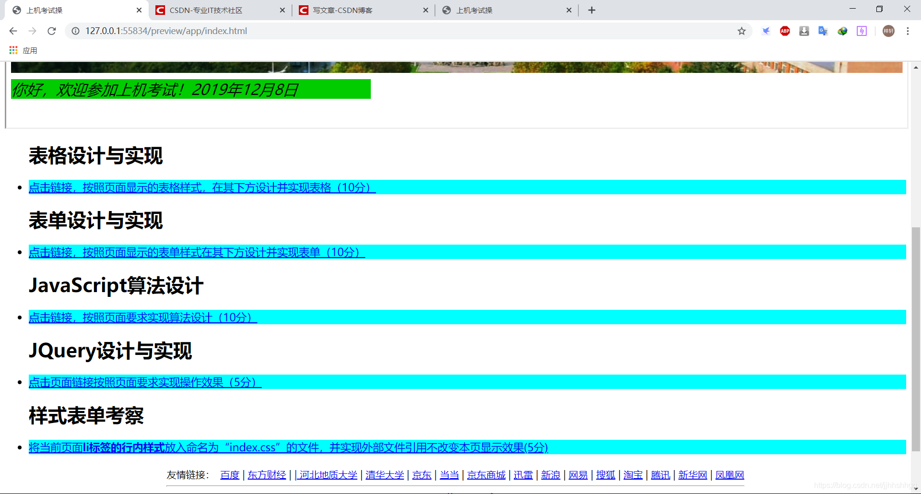Click the browser back arrow
This screenshot has height=494, width=921.
click(13, 31)
